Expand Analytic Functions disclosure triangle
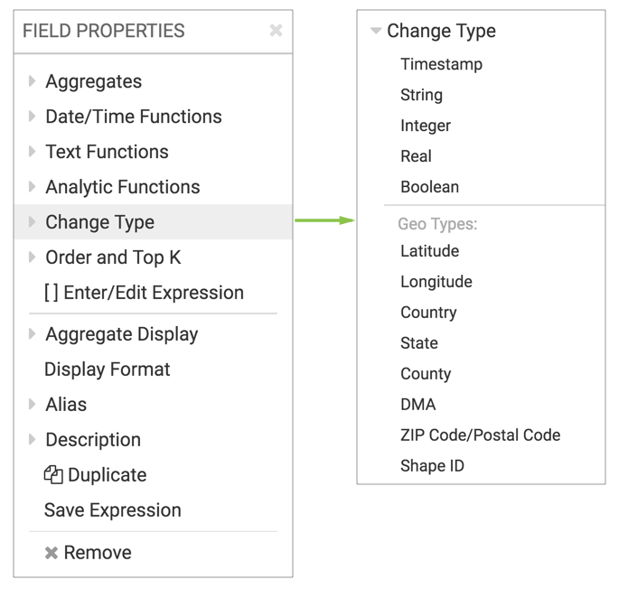This screenshot has width=628, height=589. [33, 187]
